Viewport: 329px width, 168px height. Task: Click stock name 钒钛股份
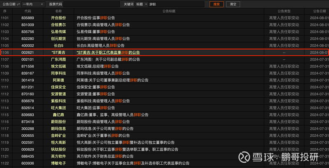tap(58, 150)
